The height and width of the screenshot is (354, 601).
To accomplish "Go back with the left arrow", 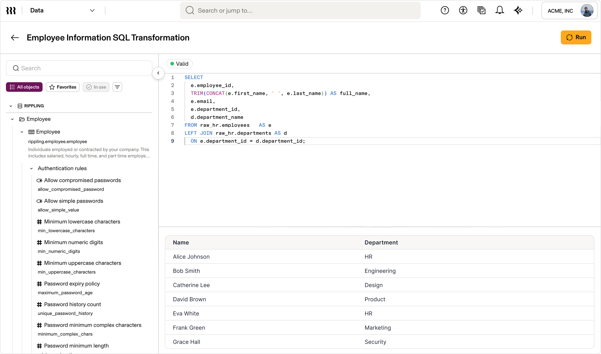I will [15, 38].
